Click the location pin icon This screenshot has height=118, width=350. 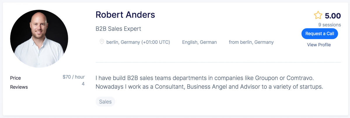click(x=102, y=42)
